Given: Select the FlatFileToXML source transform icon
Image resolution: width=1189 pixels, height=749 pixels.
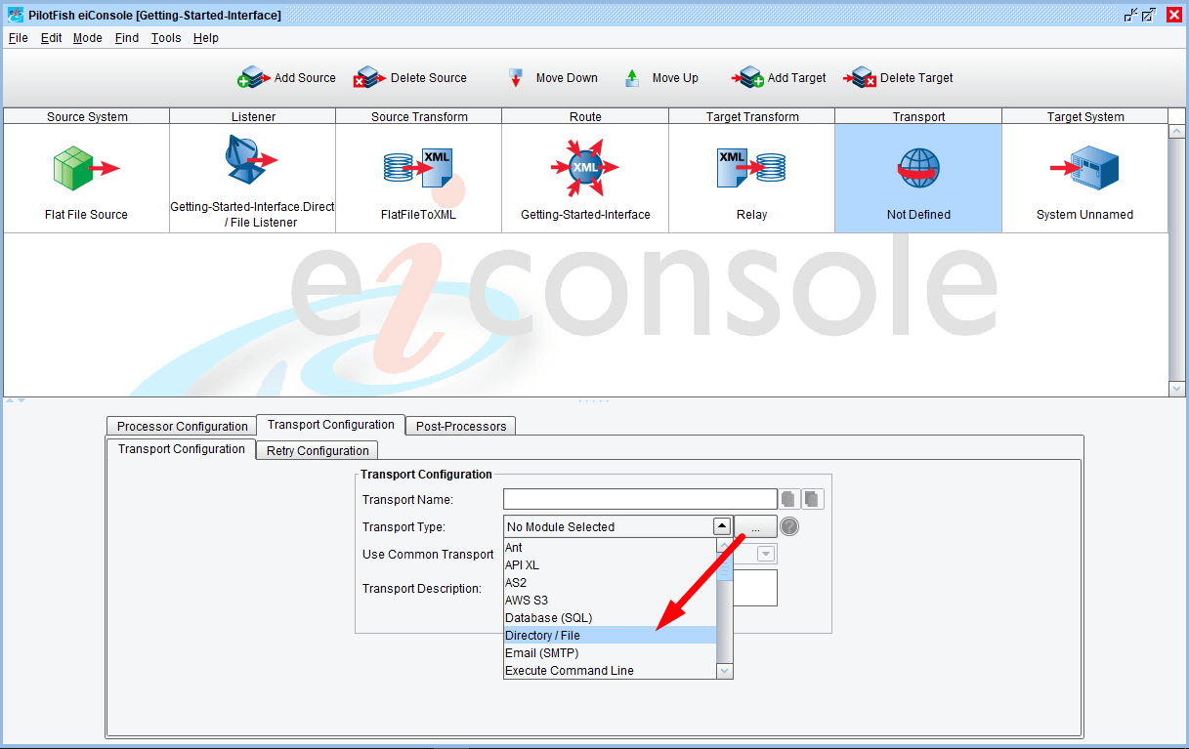Looking at the screenshot, I should [418, 168].
